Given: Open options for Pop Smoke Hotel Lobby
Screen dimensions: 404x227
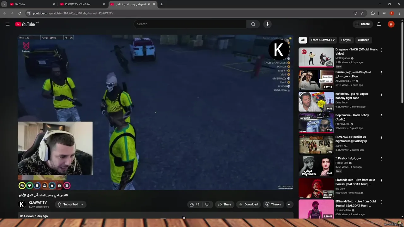Looking at the screenshot, I should click(381, 116).
